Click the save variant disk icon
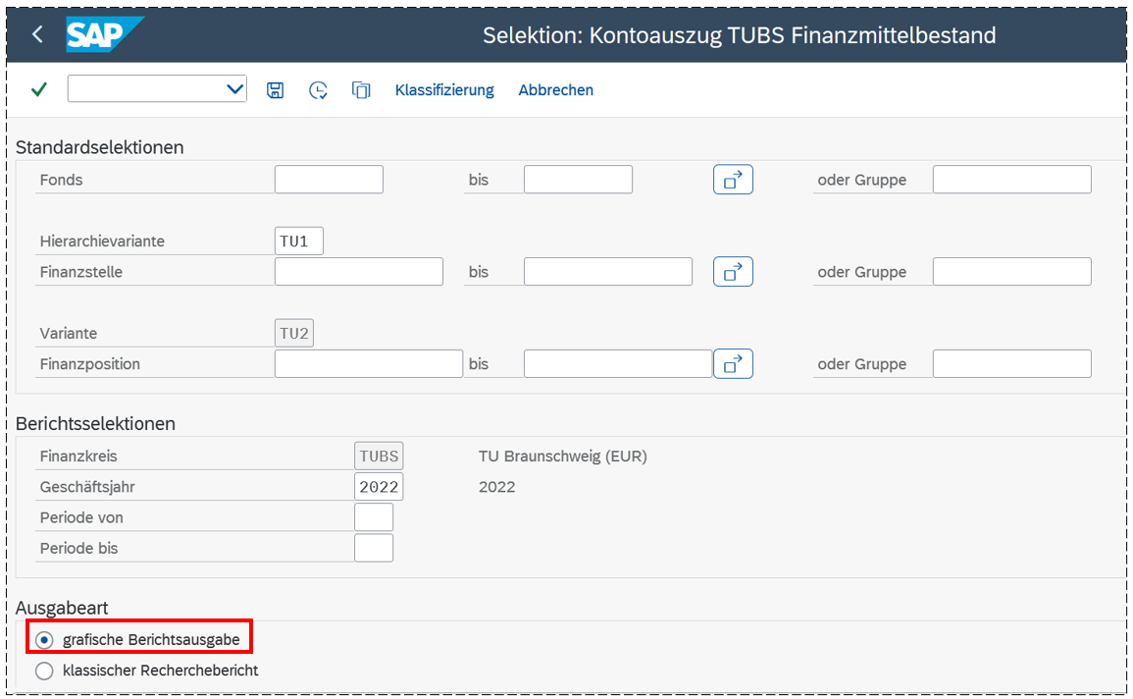1133x699 pixels. point(276,90)
